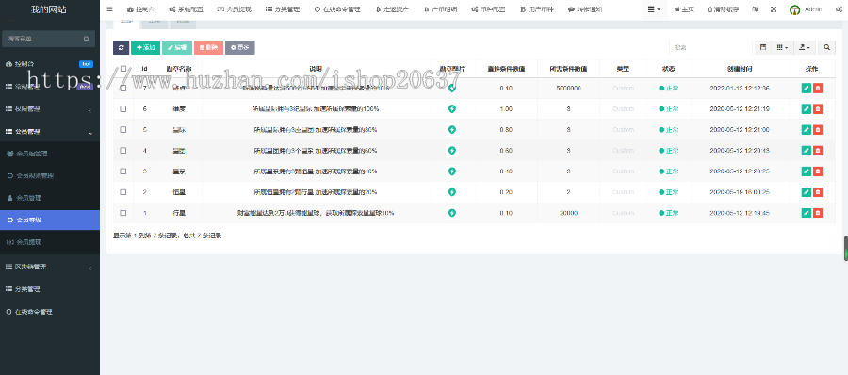The image size is (848, 375).
Task: Go to 主页 home link in top bar
Action: (x=684, y=9)
